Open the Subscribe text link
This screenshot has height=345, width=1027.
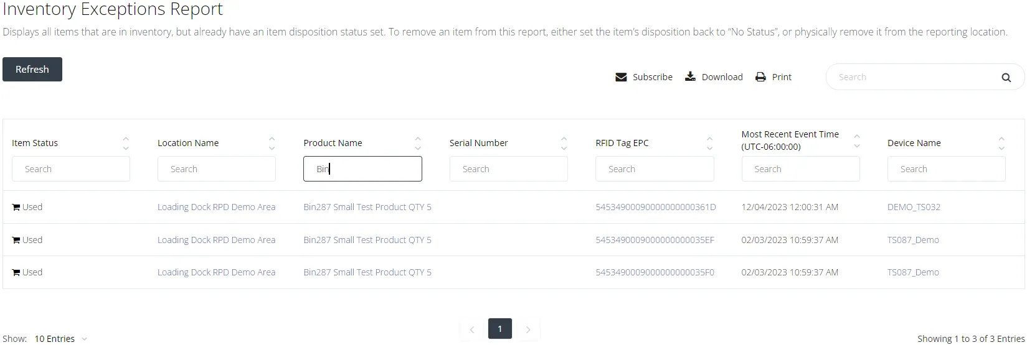point(653,77)
